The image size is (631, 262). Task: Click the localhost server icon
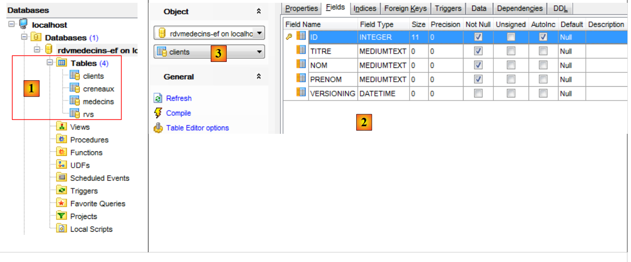(x=24, y=24)
